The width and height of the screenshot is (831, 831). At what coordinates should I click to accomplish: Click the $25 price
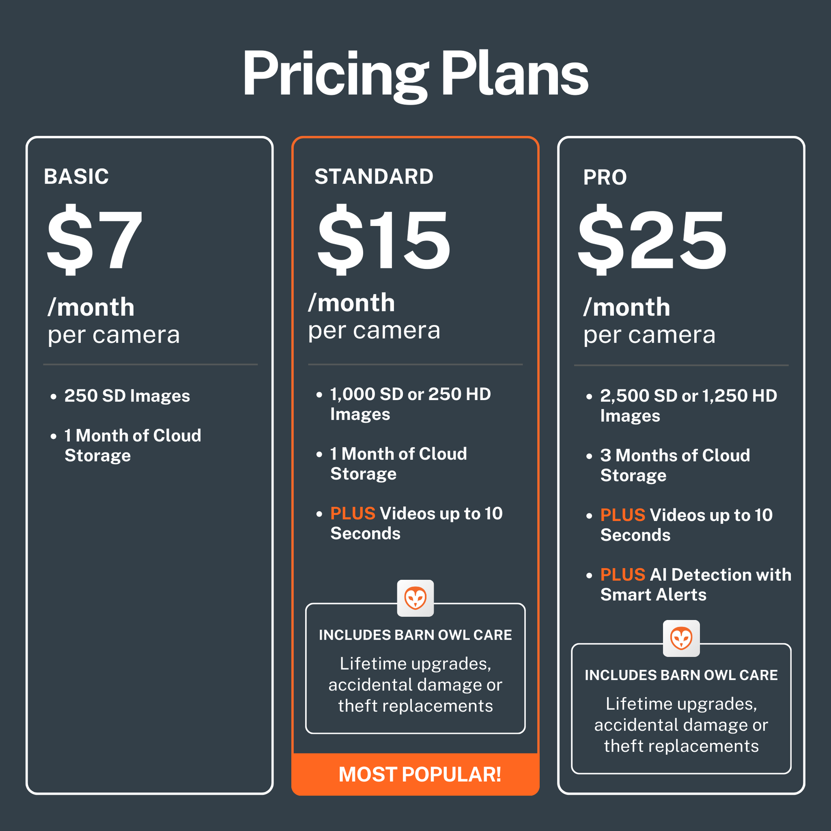point(652,239)
